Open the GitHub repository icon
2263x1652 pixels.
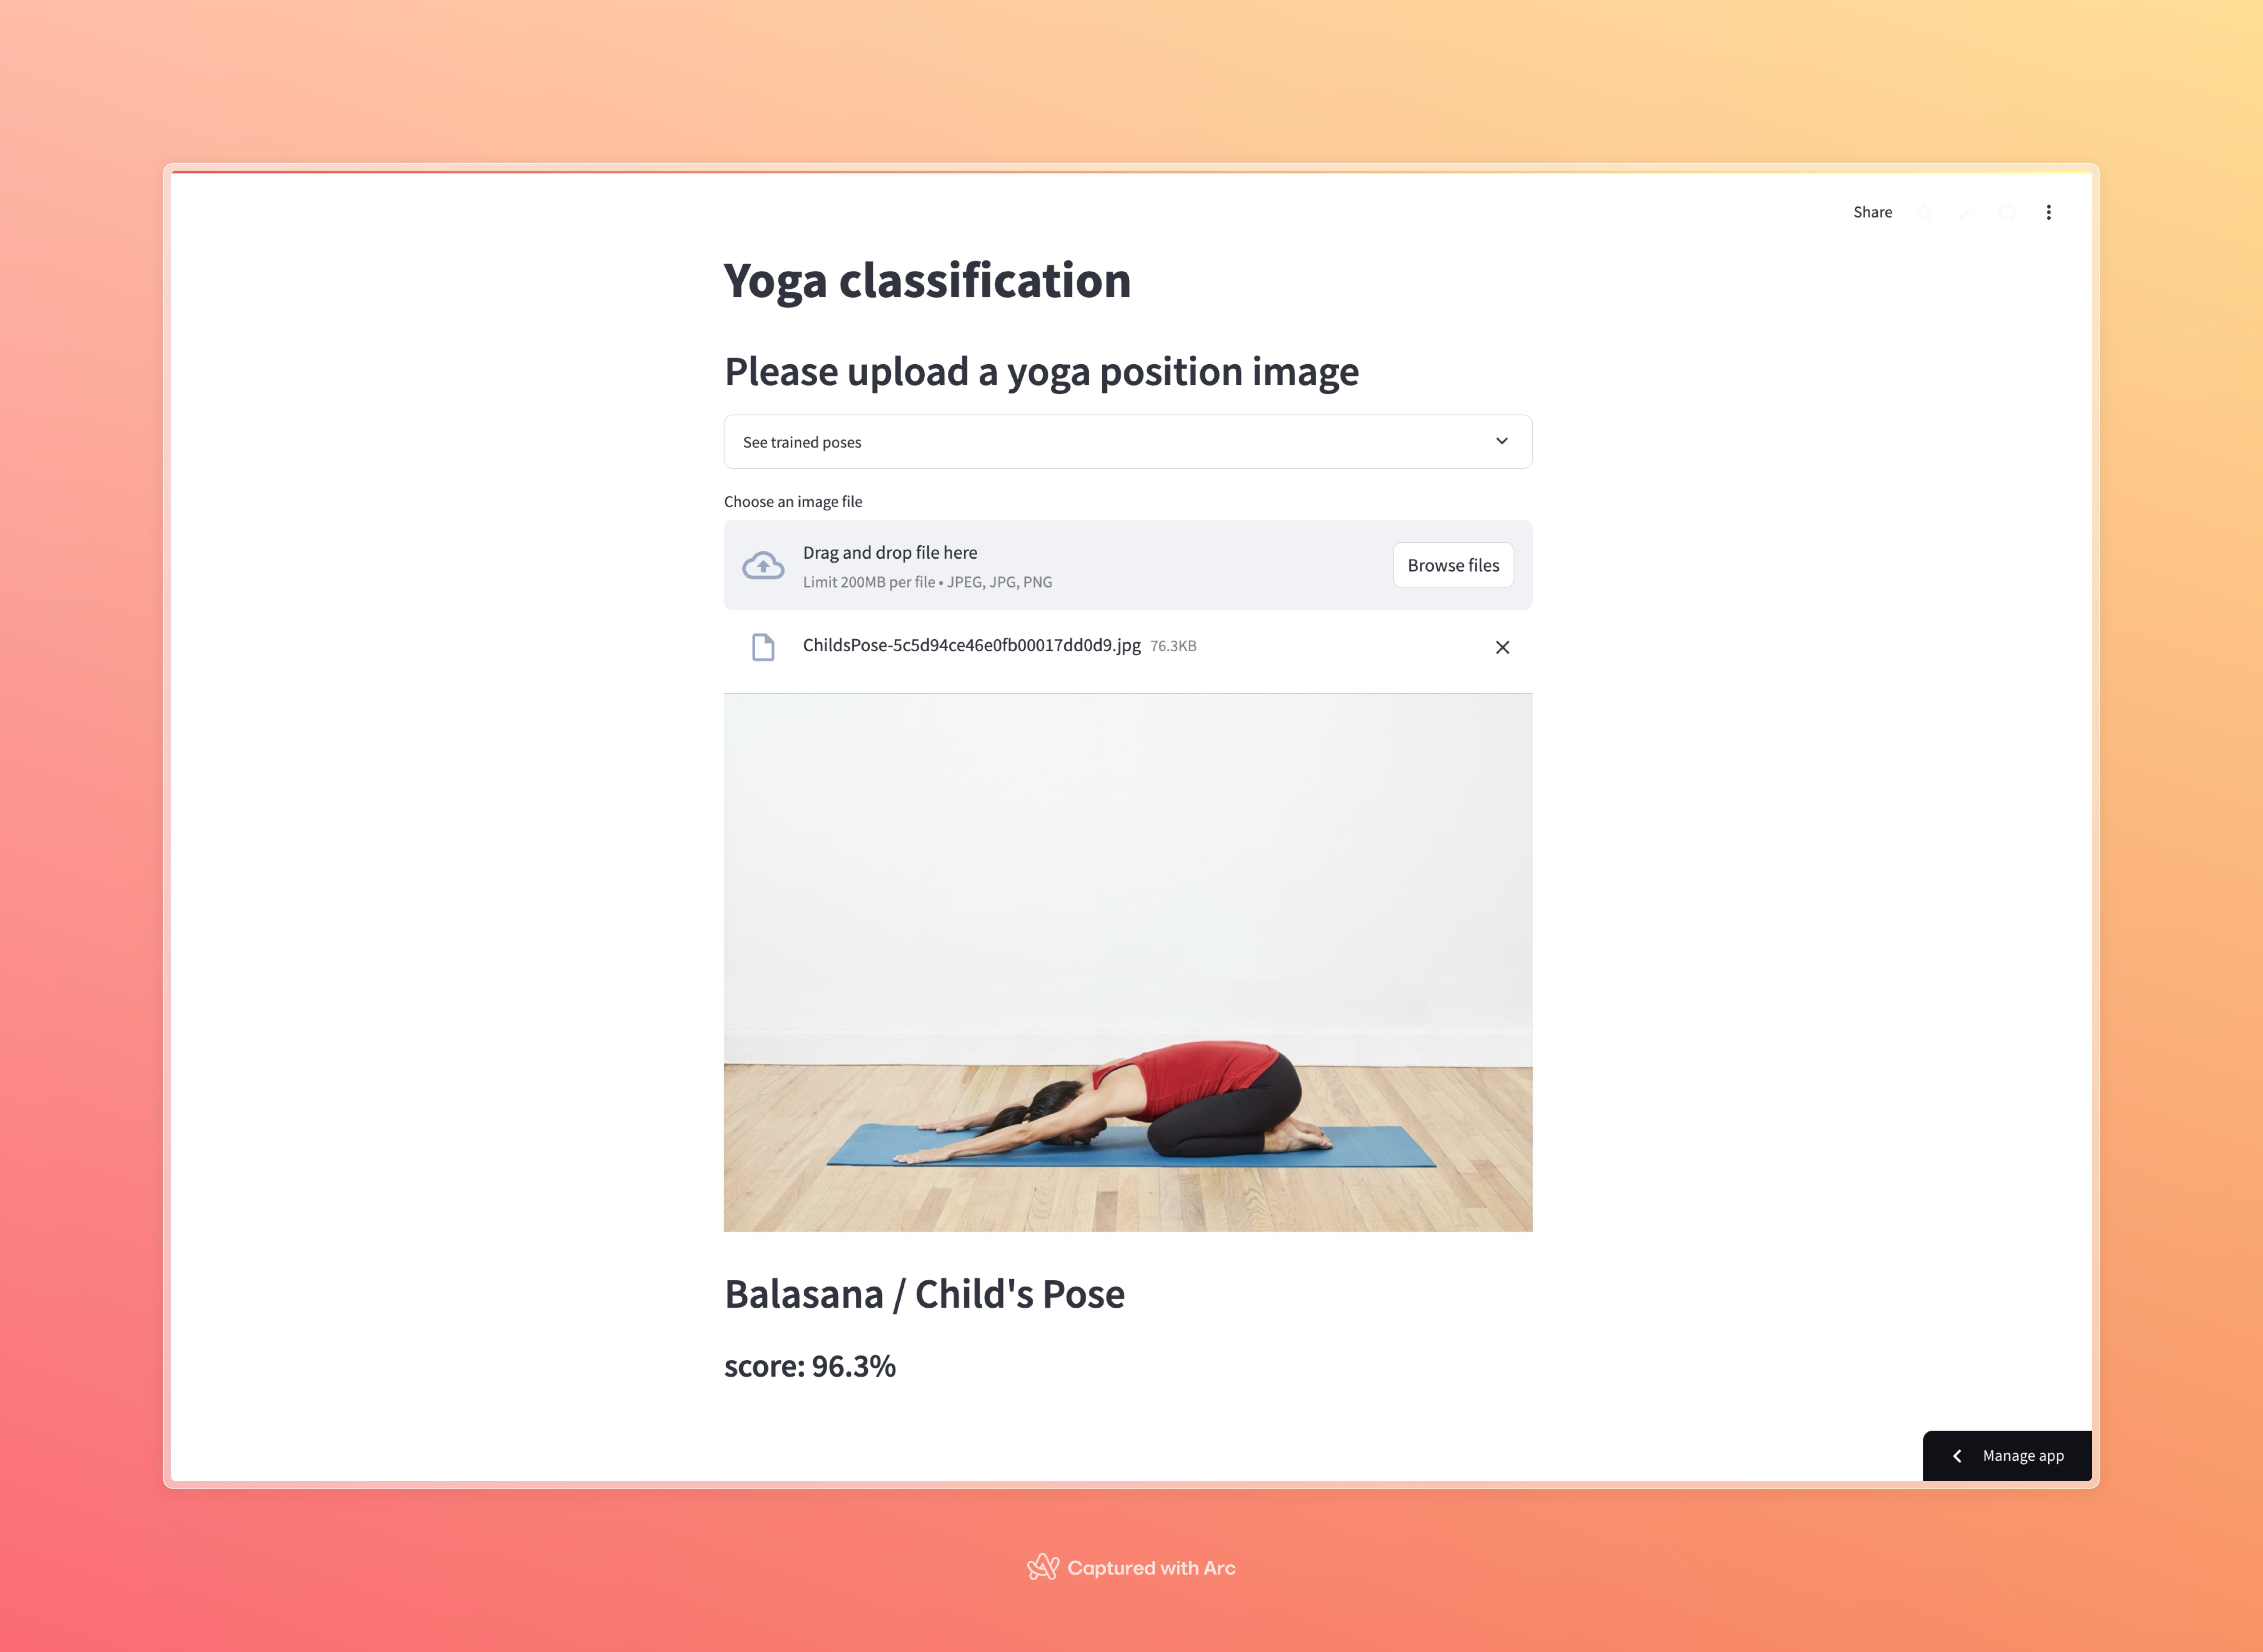2007,212
